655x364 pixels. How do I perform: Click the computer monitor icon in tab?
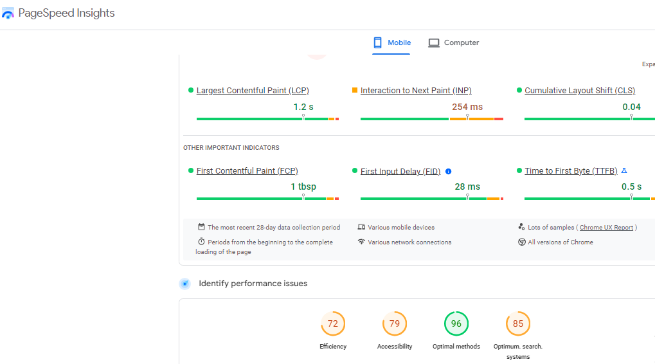434,42
